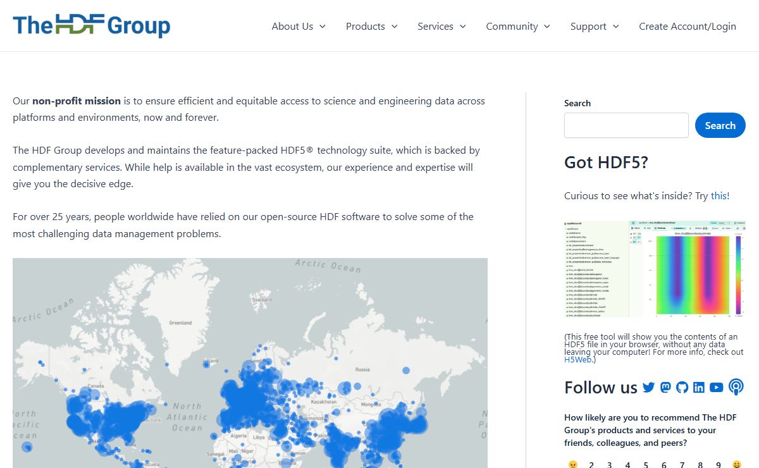The height and width of the screenshot is (468, 759).
Task: Choose rating 4 in recommendation survey
Action: pos(627,465)
